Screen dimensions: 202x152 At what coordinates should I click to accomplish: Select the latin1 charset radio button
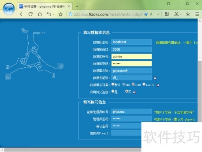click(144, 84)
